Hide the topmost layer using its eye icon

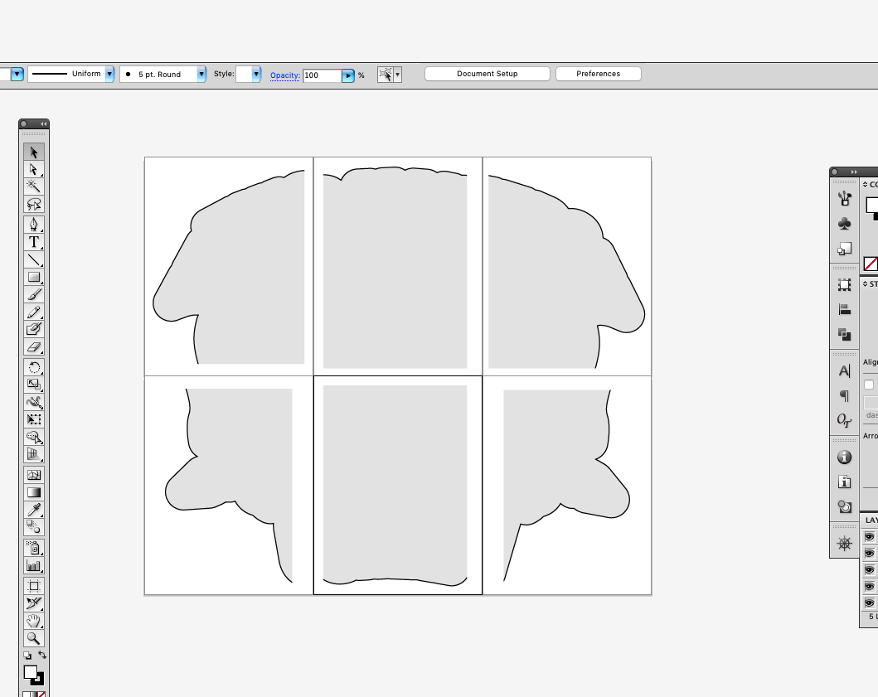coord(868,535)
